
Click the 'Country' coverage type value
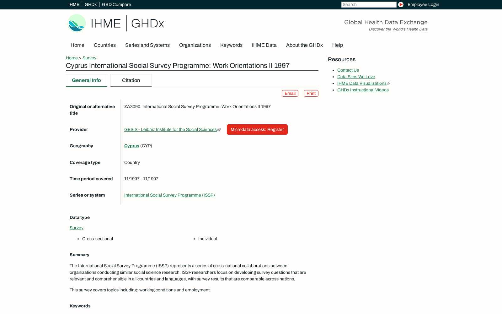(132, 163)
